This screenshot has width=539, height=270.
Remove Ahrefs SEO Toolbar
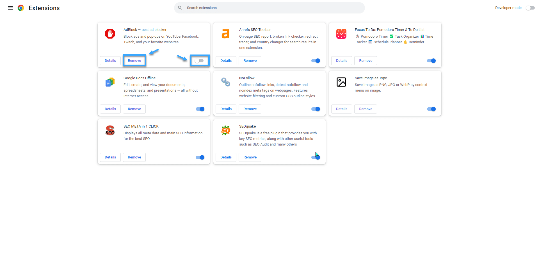pyautogui.click(x=250, y=61)
